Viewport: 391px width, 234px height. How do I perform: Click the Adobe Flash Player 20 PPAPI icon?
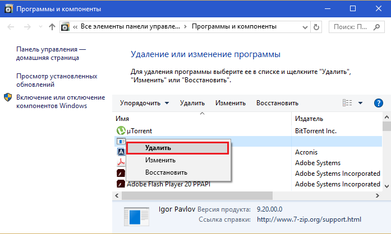pyautogui.click(x=121, y=184)
